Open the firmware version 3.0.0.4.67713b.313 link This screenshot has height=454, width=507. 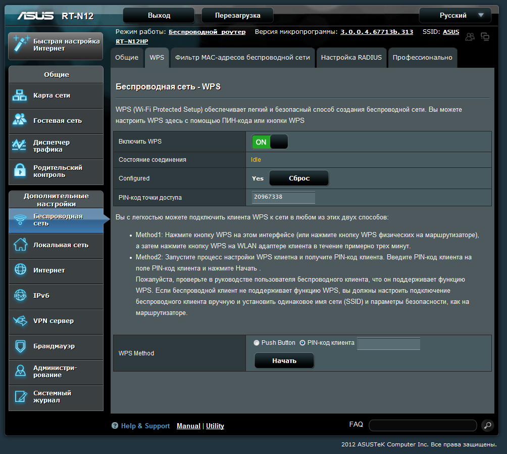pyautogui.click(x=377, y=32)
